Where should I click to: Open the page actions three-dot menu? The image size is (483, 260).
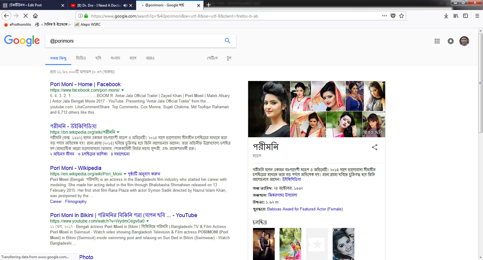click(384, 16)
